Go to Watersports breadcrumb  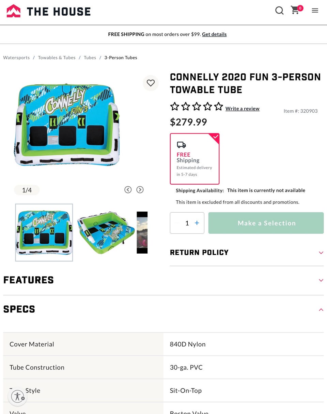click(x=16, y=58)
